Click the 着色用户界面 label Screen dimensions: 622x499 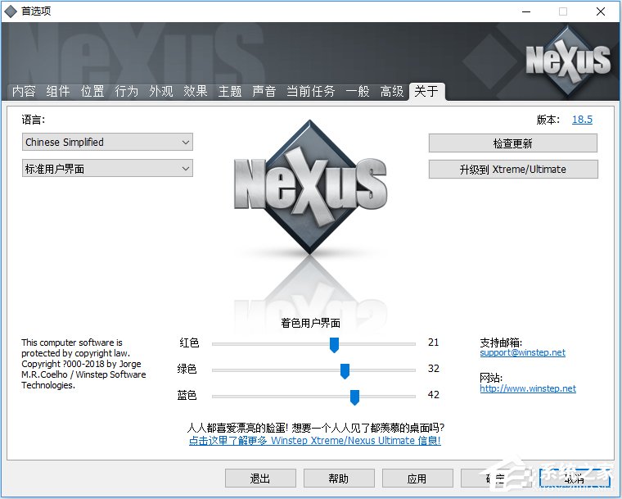click(311, 323)
